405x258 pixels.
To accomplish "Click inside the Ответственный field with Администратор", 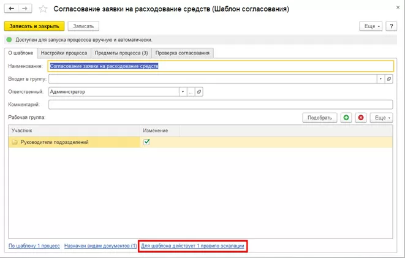I will click(113, 92).
